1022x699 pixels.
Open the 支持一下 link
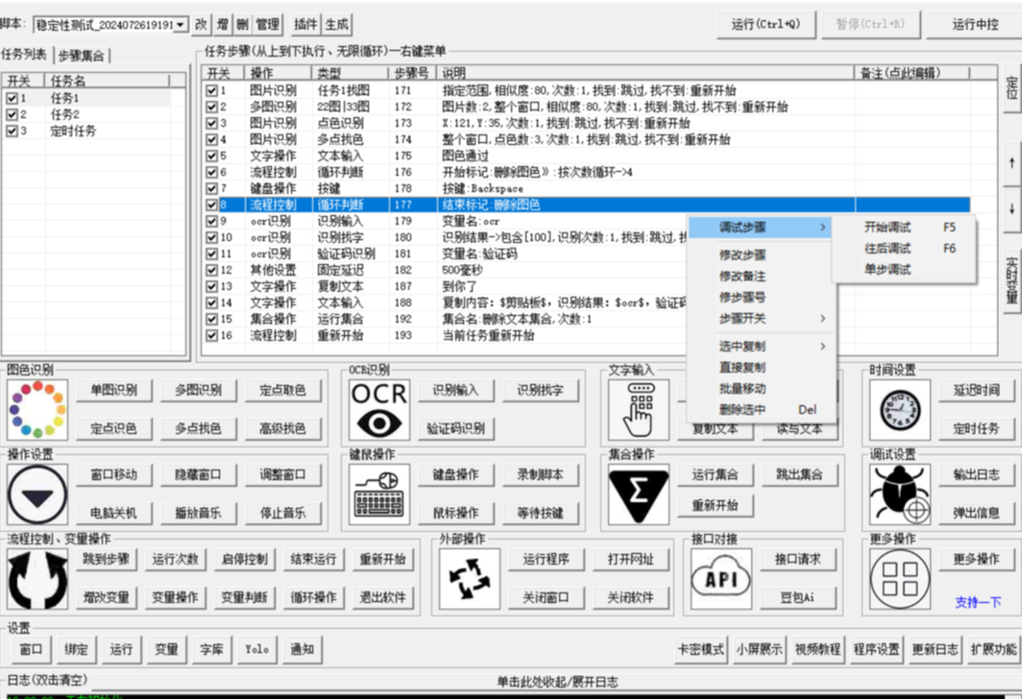978,602
